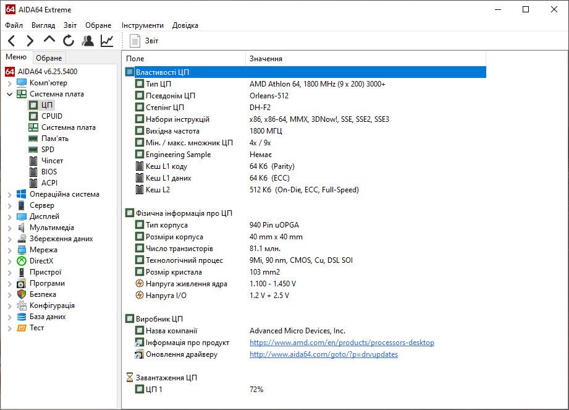Open the user silhouette toolbar icon
Image resolution: width=569 pixels, height=410 pixels.
(88, 41)
